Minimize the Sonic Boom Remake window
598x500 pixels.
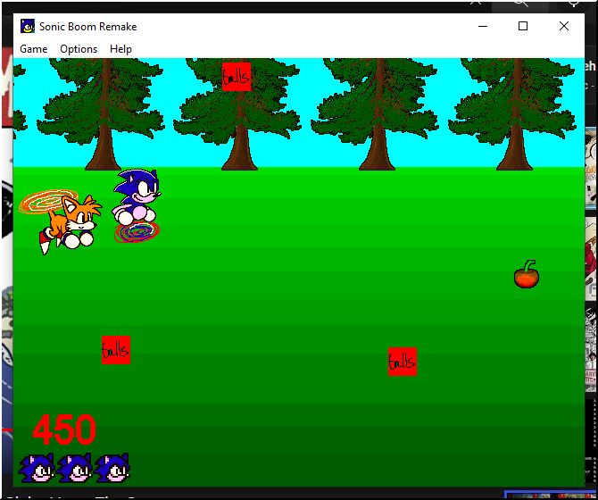click(x=482, y=26)
